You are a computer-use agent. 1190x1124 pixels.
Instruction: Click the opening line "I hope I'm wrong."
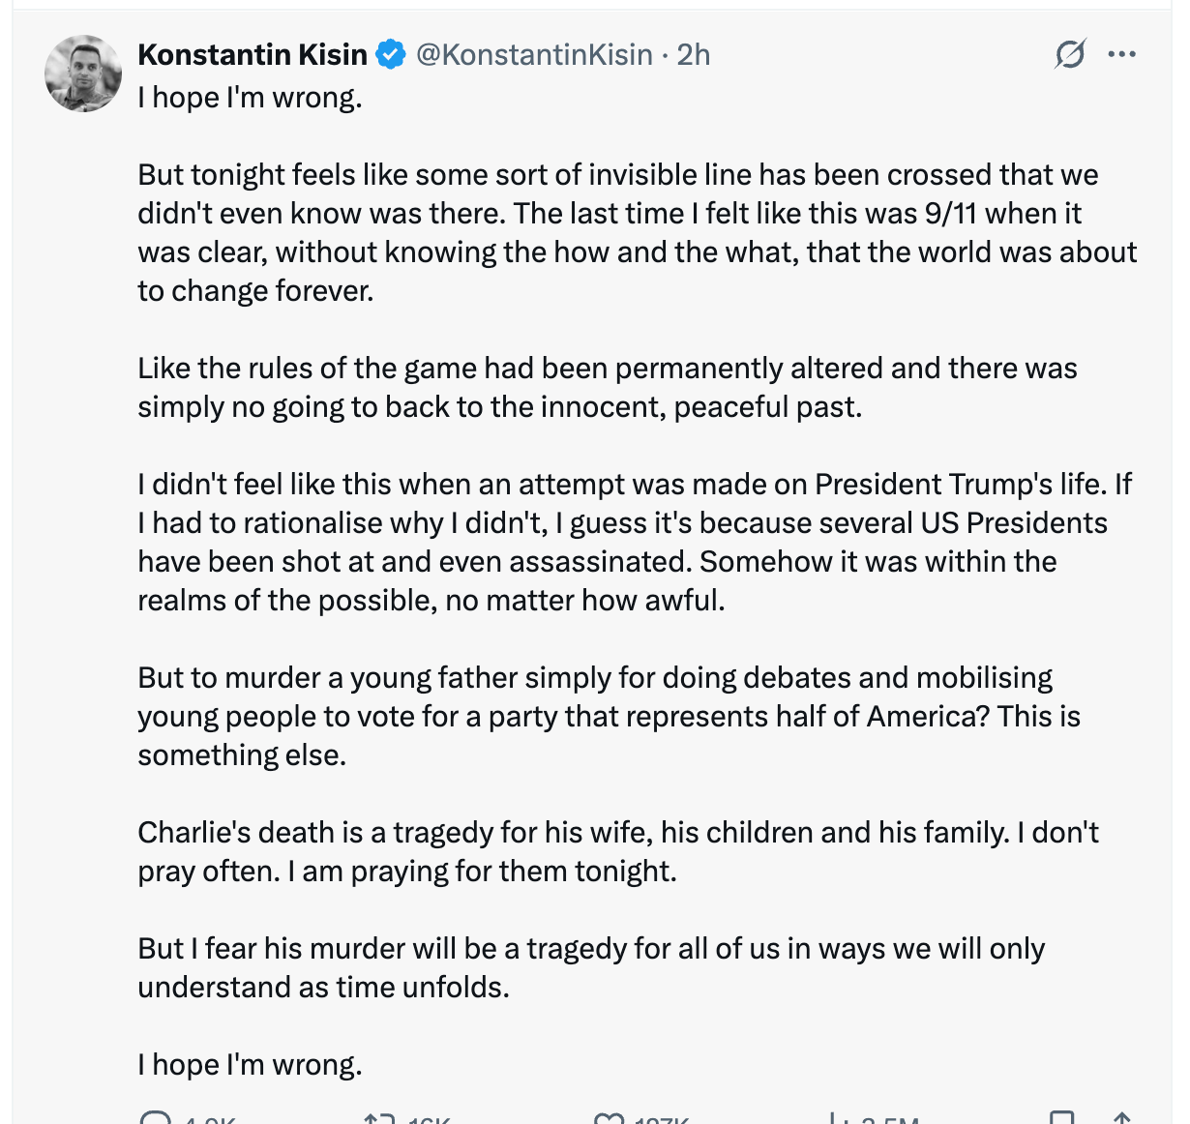pyautogui.click(x=250, y=97)
